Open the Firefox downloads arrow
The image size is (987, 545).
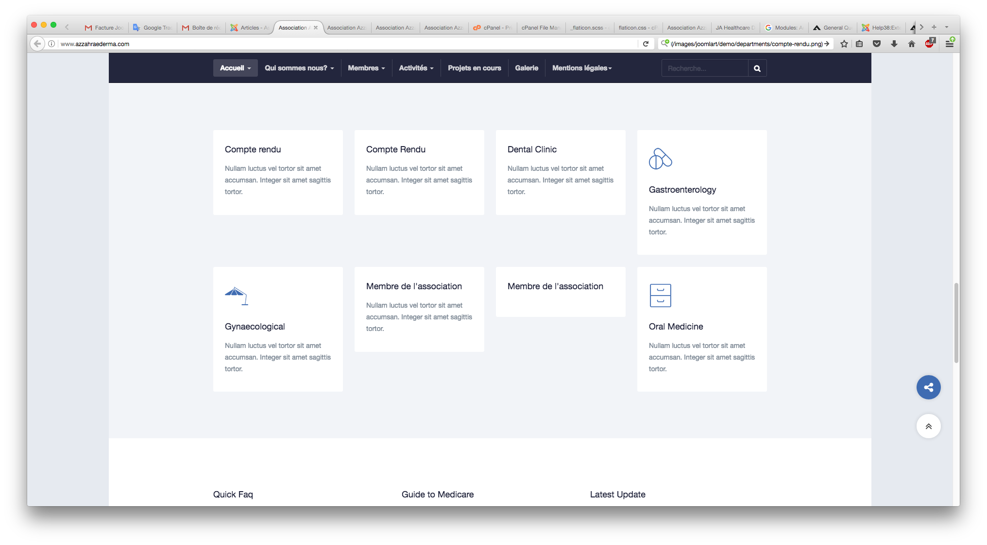[894, 44]
